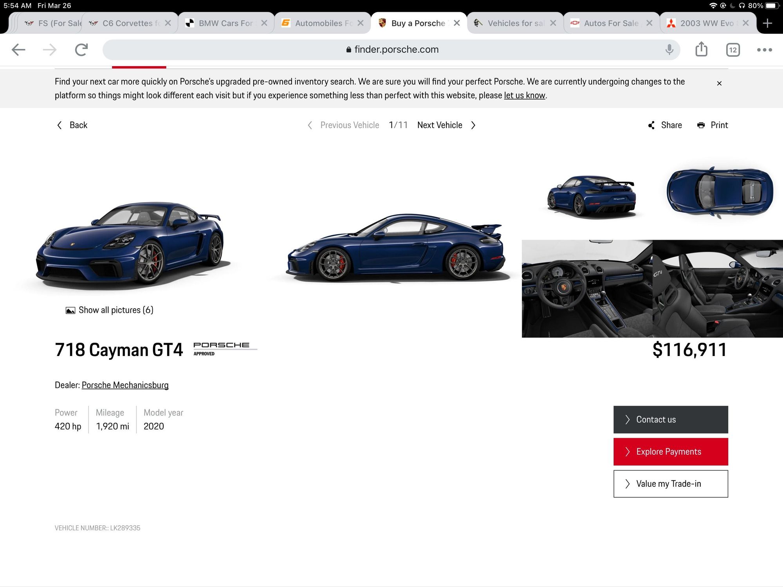Open a new tab with plus icon
Viewport: 783px width, 587px height.
coord(767,23)
